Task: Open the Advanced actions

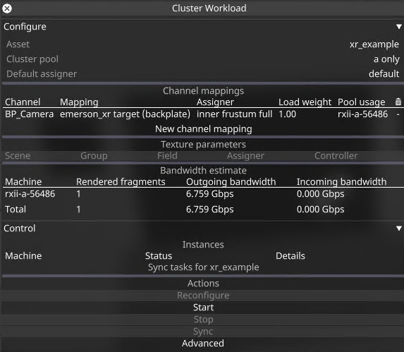Action: click(x=203, y=344)
